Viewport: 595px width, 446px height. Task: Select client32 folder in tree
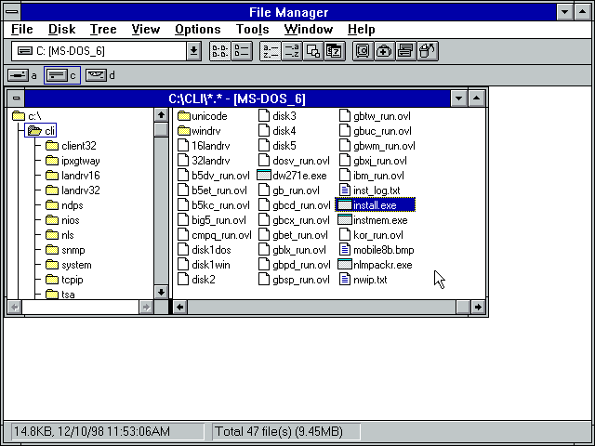tap(71, 146)
